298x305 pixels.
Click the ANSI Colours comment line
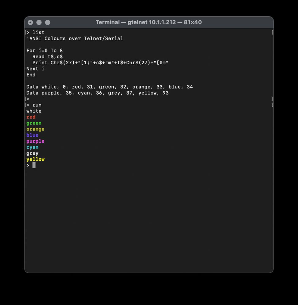(x=75, y=38)
